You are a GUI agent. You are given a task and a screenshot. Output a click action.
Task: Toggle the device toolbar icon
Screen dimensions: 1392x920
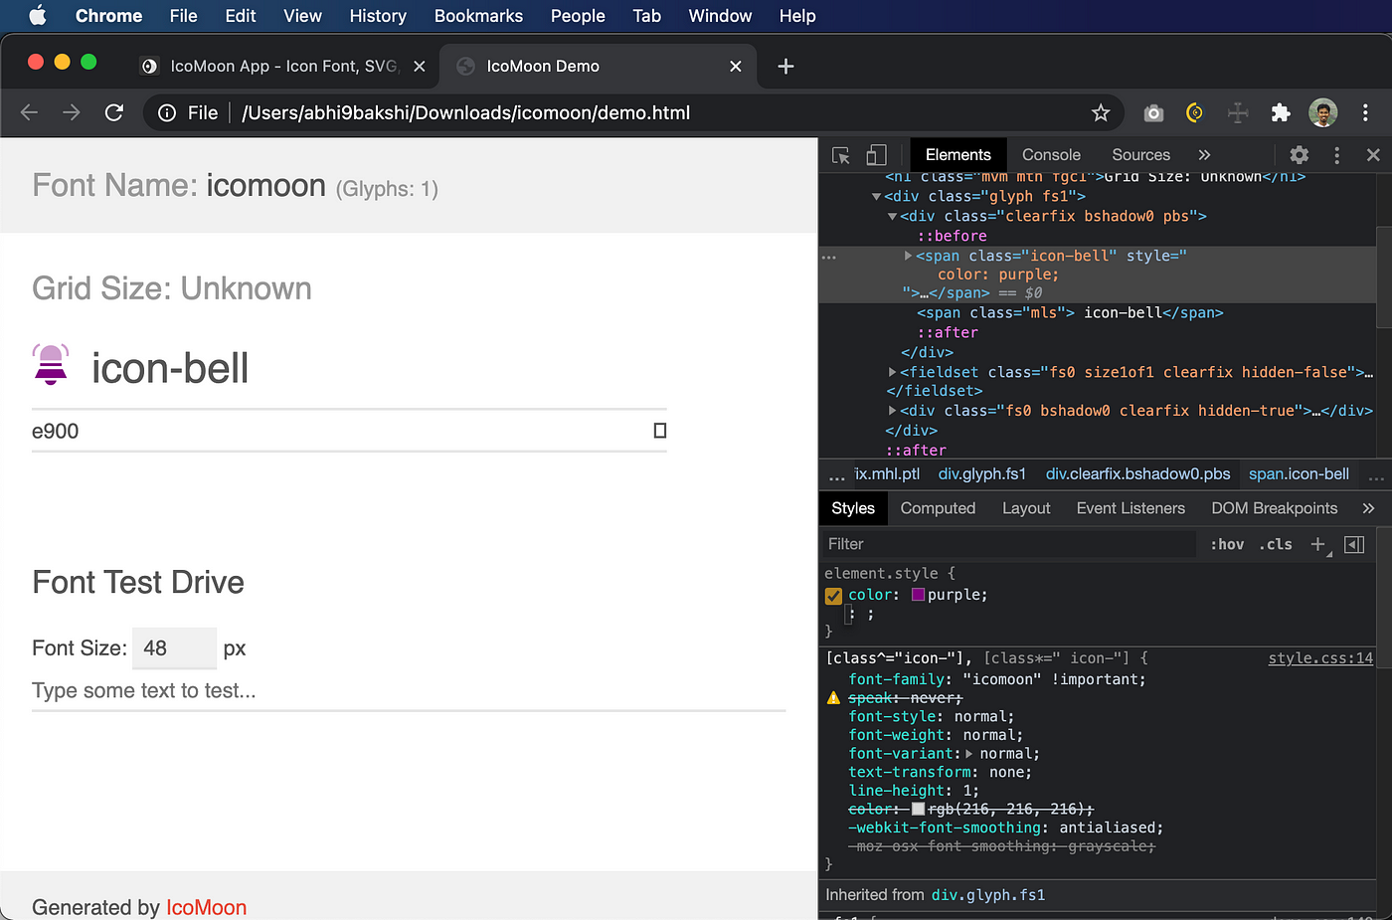[876, 155]
